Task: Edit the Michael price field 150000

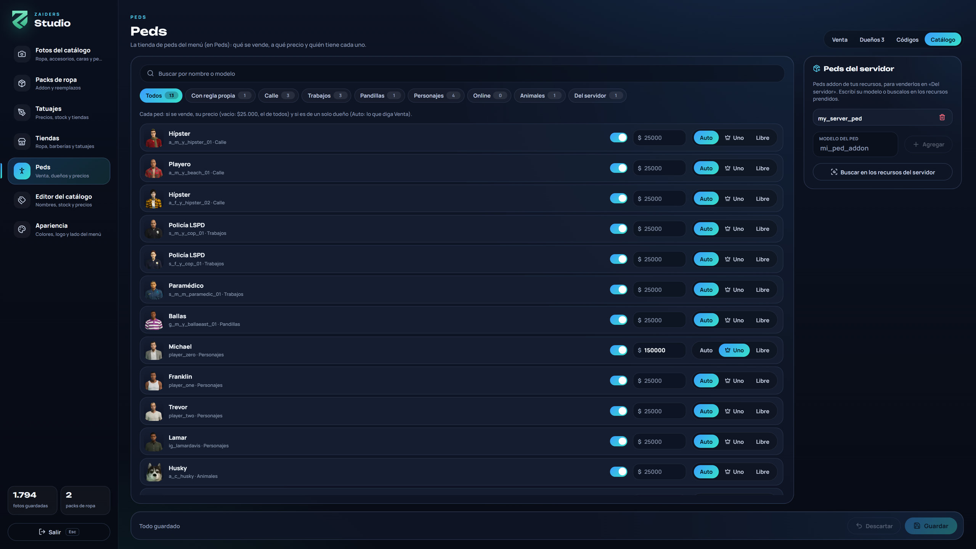Action: click(x=660, y=350)
